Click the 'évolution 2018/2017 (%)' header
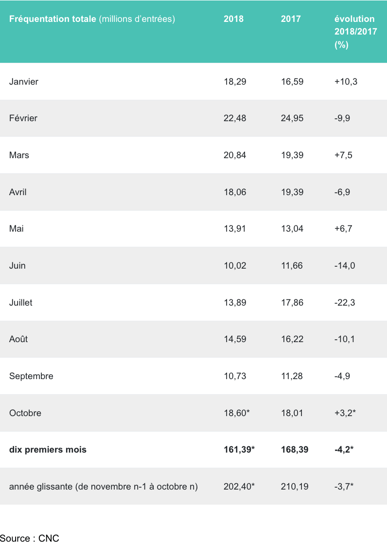The height and width of the screenshot is (547, 387). 354,32
